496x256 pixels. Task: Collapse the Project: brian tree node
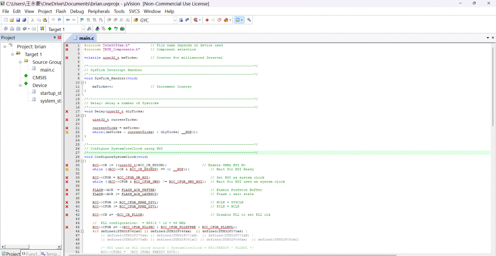click(x=5, y=46)
